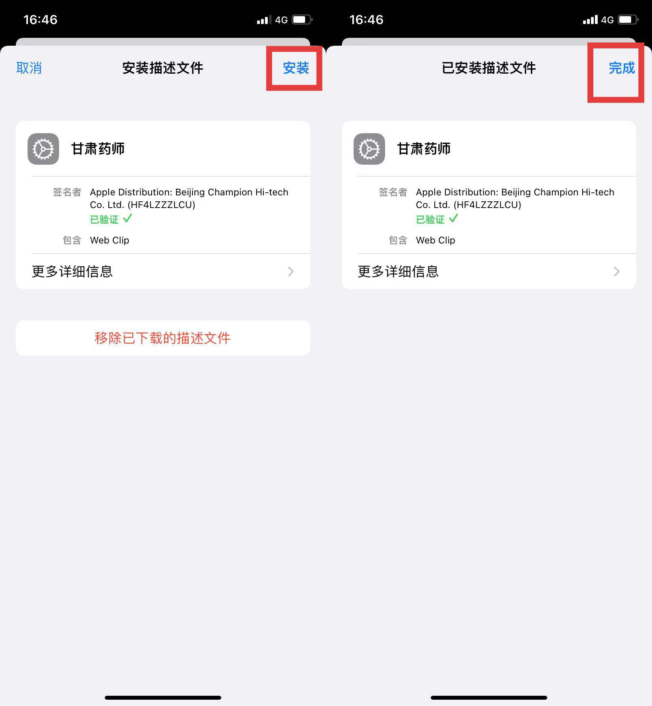Tap Web Clip content label on right screen

click(435, 240)
